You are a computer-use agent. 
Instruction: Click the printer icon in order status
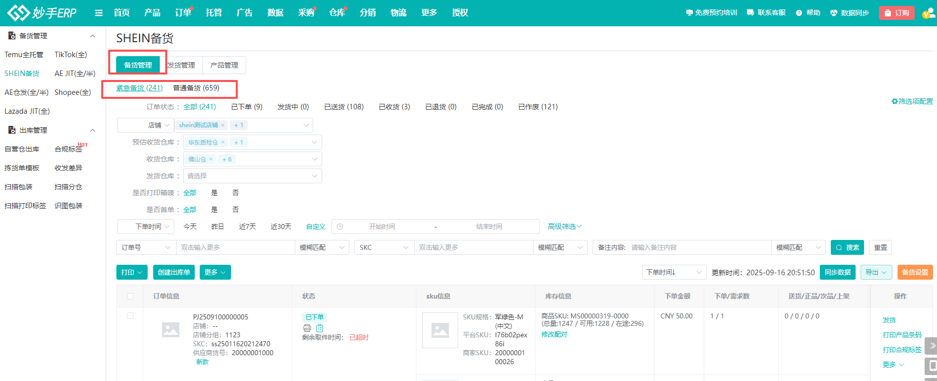(307, 328)
